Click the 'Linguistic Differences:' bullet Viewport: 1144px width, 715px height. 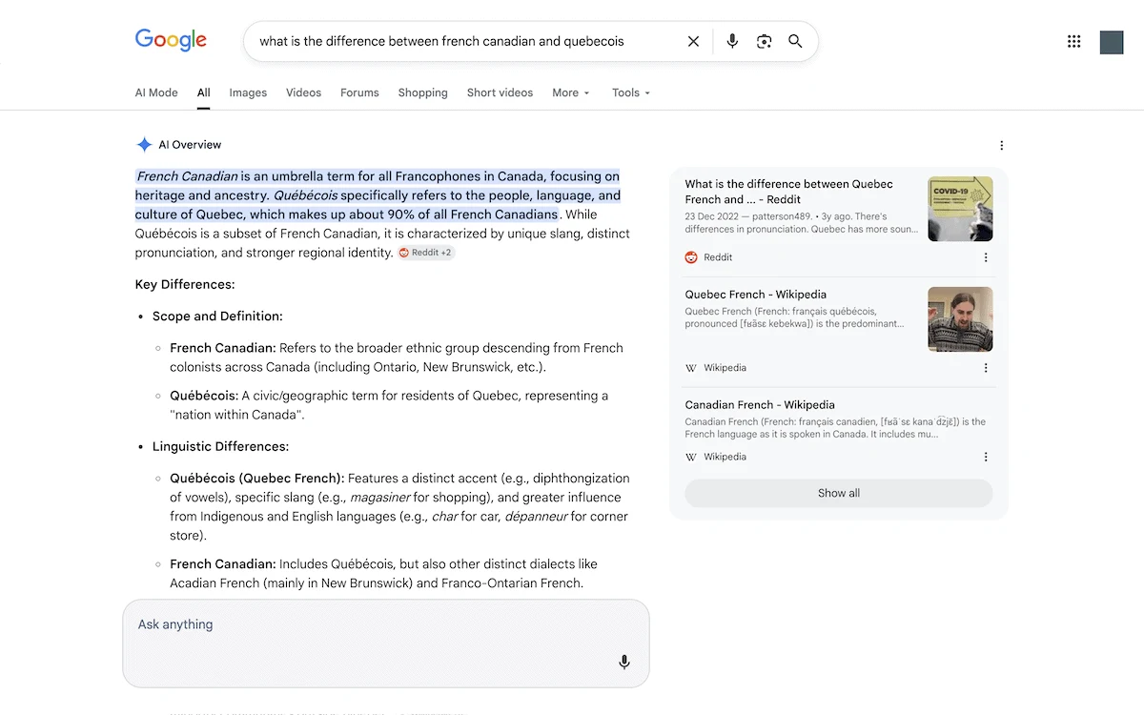[220, 446]
